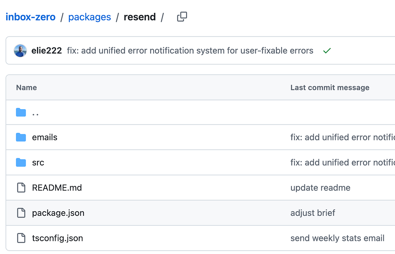Click the emails folder icon
The width and height of the screenshot is (395, 254).
21,137
